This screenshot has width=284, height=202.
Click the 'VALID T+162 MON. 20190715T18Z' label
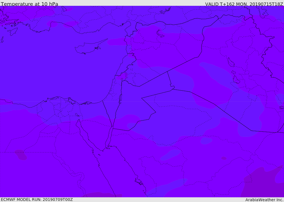[x=244, y=4]
